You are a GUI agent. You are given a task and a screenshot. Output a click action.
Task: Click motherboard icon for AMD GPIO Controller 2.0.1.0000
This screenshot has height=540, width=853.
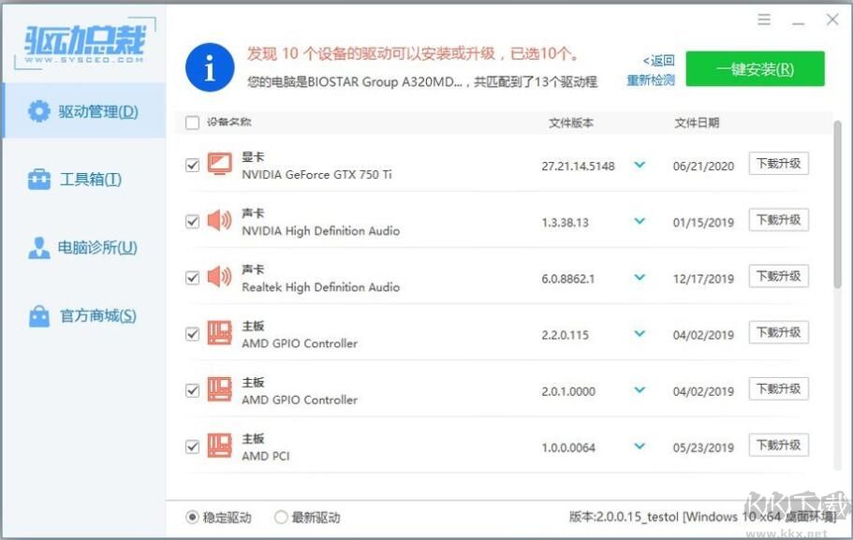click(220, 389)
